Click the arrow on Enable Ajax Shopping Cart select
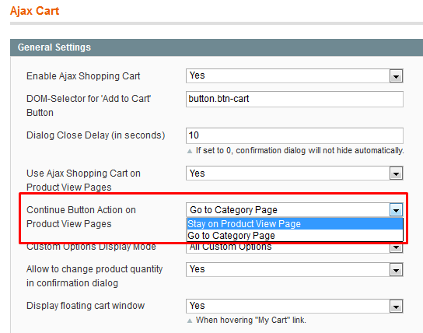The height and width of the screenshot is (333, 423). pos(396,76)
